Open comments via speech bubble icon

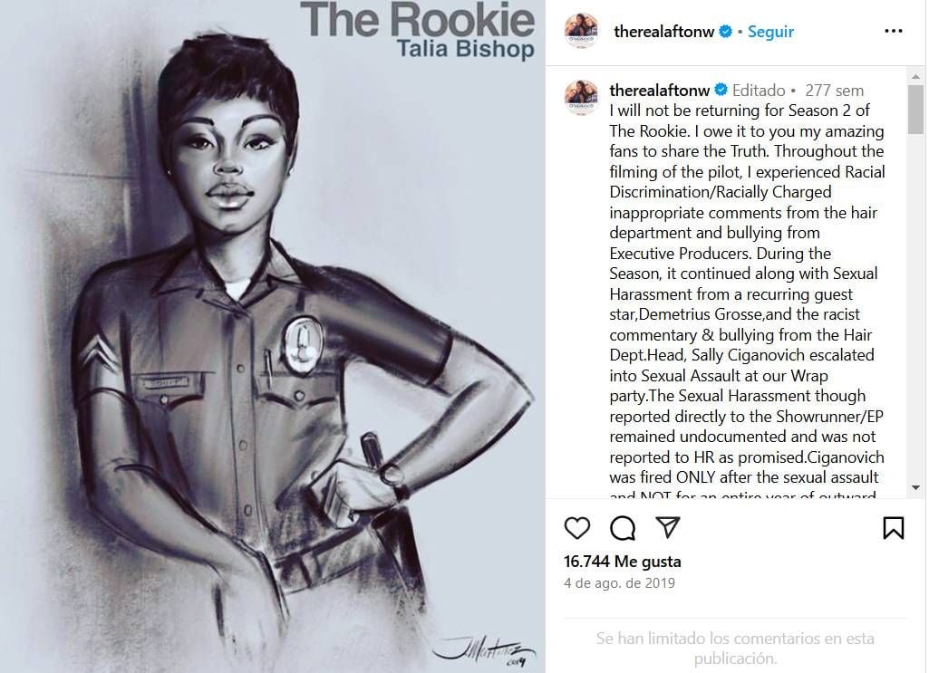pyautogui.click(x=623, y=527)
